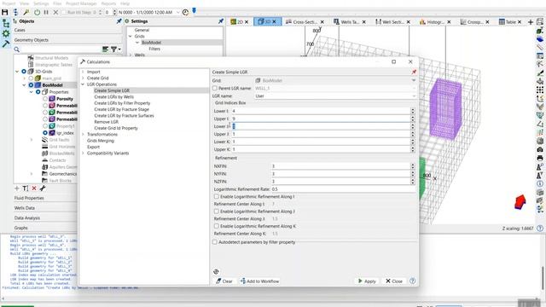Click the red delete X below tree
The image size is (546, 307).
coord(34,188)
